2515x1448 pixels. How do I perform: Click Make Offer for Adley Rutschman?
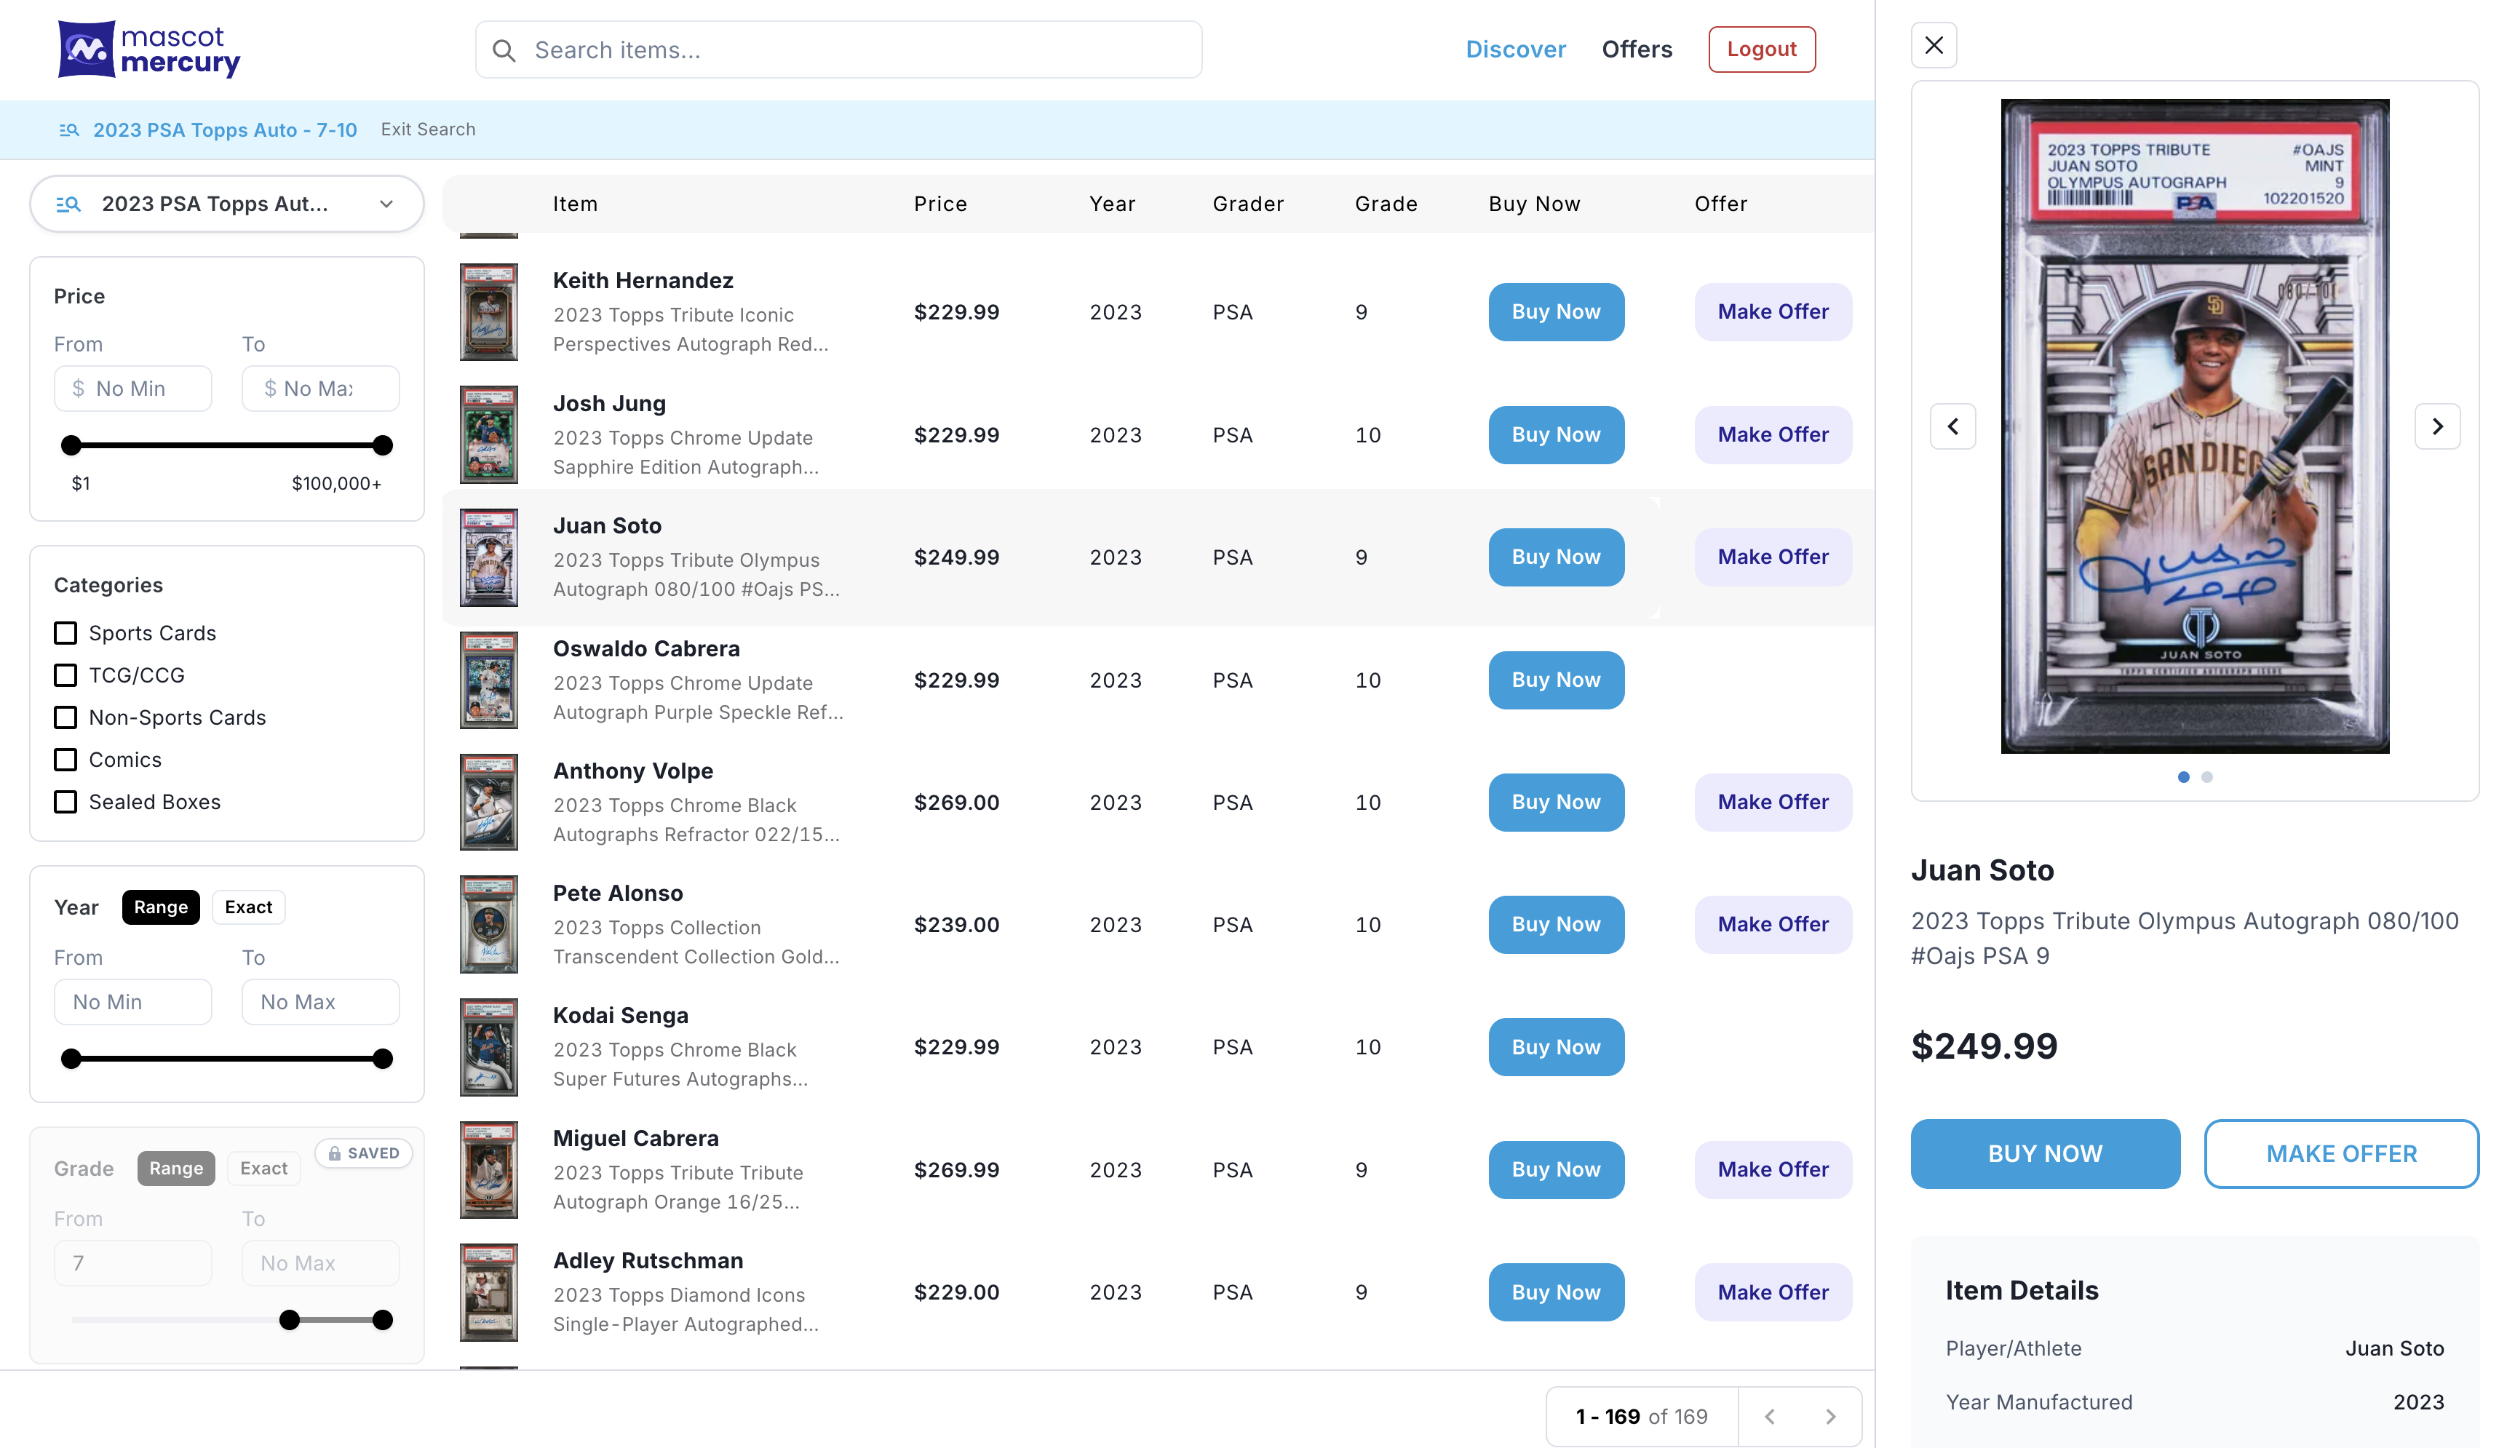(1773, 1292)
